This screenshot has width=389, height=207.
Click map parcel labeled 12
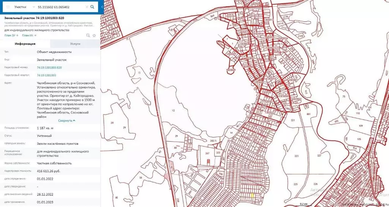click(173, 111)
